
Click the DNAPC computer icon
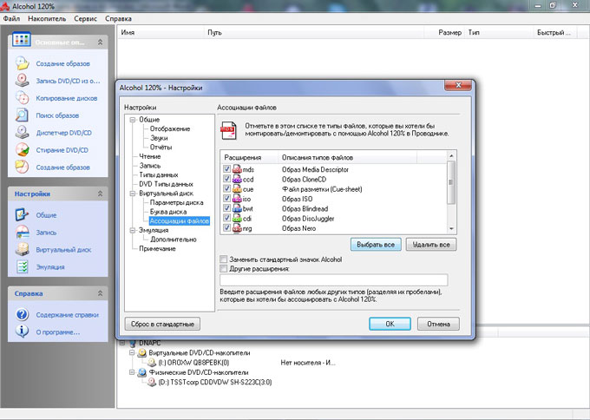click(133, 343)
